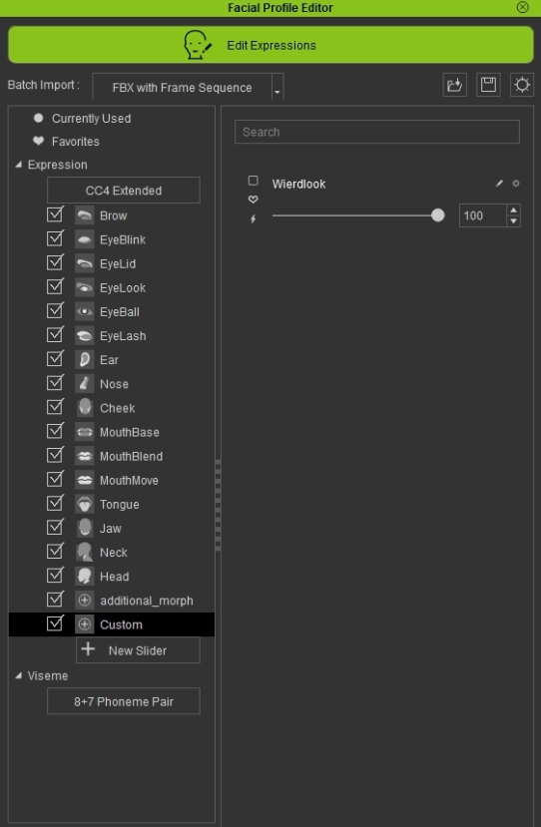
Task: Click the lightning bolt icon under Wierdlook
Action: pyautogui.click(x=254, y=218)
